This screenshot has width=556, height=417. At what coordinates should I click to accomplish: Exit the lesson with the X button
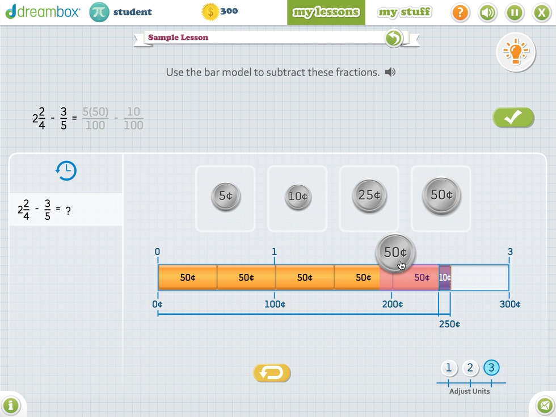click(541, 13)
